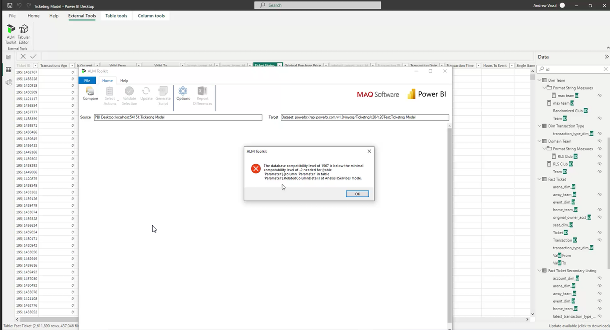Click Select Actions in ALM Toolkit ribbon

pos(110,96)
